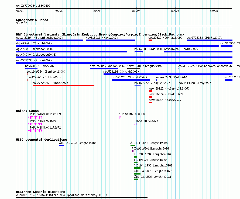Click the chrX:7790764..8345492 coordinate label
240x199 pixels.
point(33,6)
